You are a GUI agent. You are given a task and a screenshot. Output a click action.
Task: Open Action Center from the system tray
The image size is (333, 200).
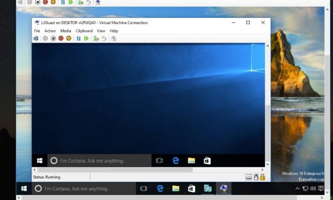coord(321,189)
